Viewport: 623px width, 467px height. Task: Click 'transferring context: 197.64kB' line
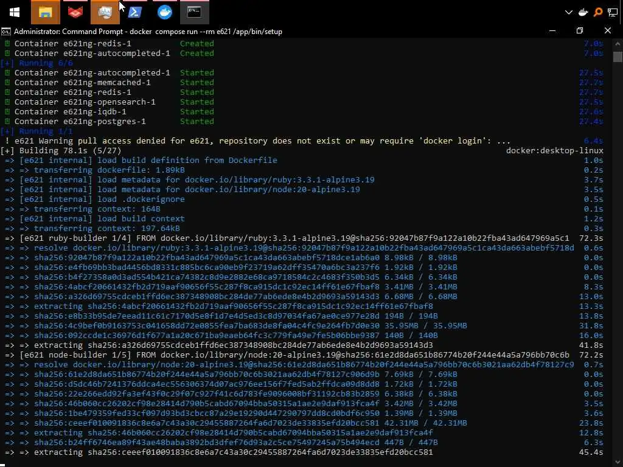(304, 229)
